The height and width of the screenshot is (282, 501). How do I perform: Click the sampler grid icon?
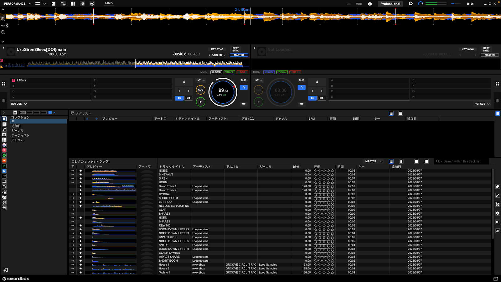[73, 4]
